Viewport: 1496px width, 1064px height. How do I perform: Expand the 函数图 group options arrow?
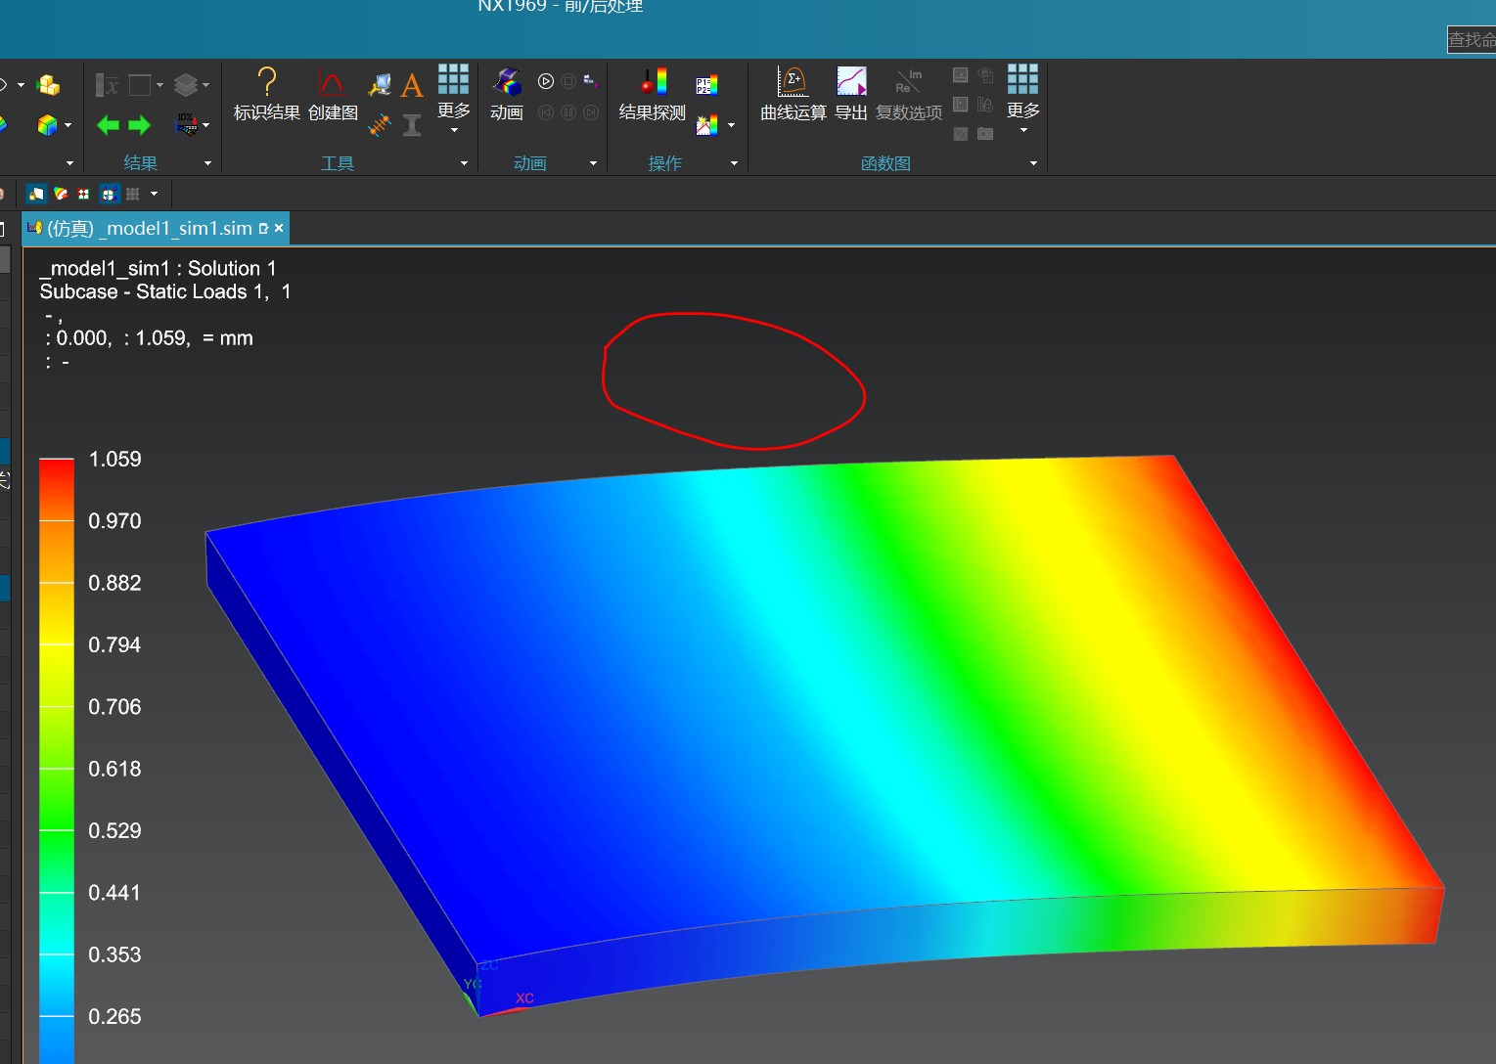(1033, 163)
